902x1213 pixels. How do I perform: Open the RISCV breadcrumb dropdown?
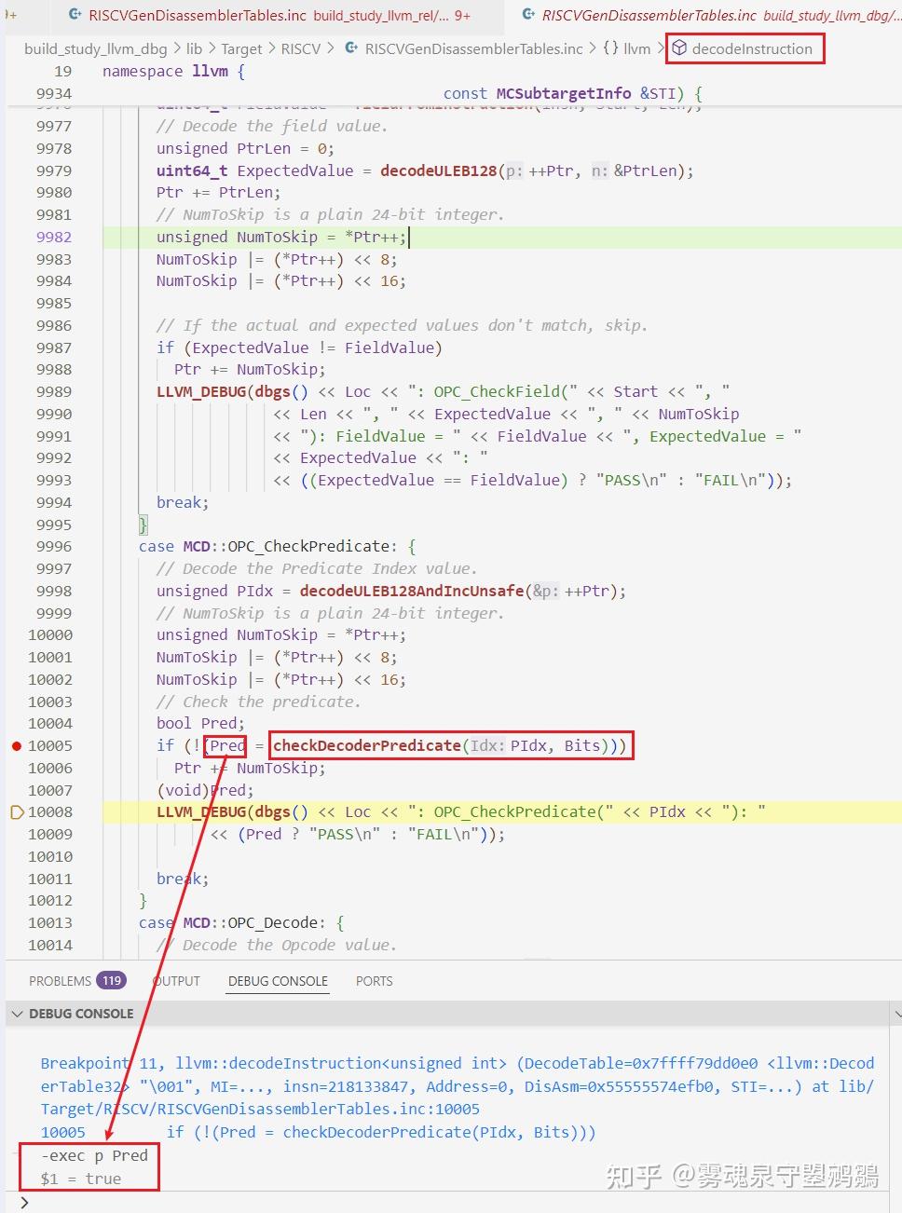point(302,48)
